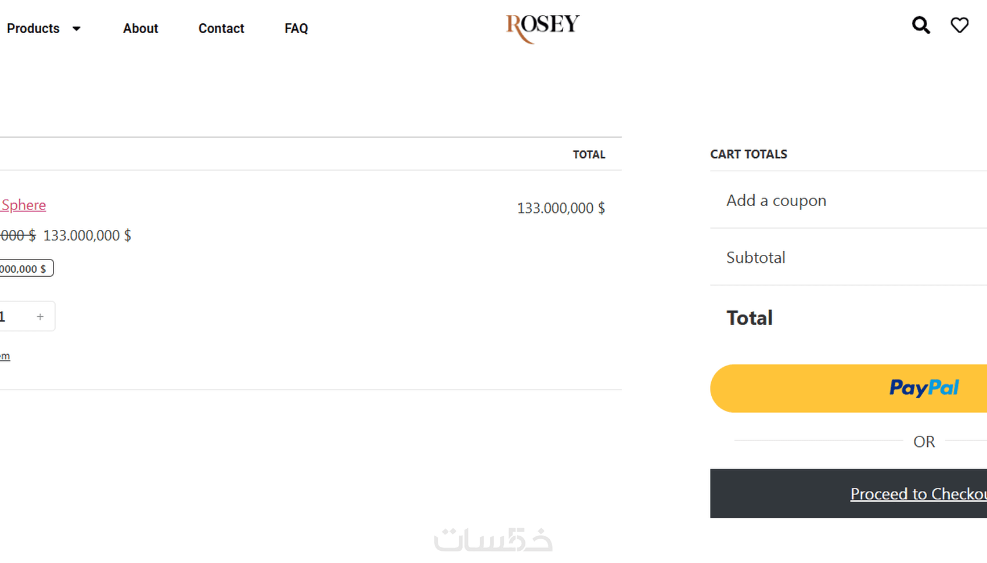Screen dimensions: 987x563
Task: Open the wishlist heart icon
Action: pos(959,26)
